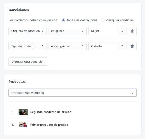The height and width of the screenshot is (139, 145).
Task: Open 'Etiqueta de producto' field dropdown
Action: click(28, 31)
